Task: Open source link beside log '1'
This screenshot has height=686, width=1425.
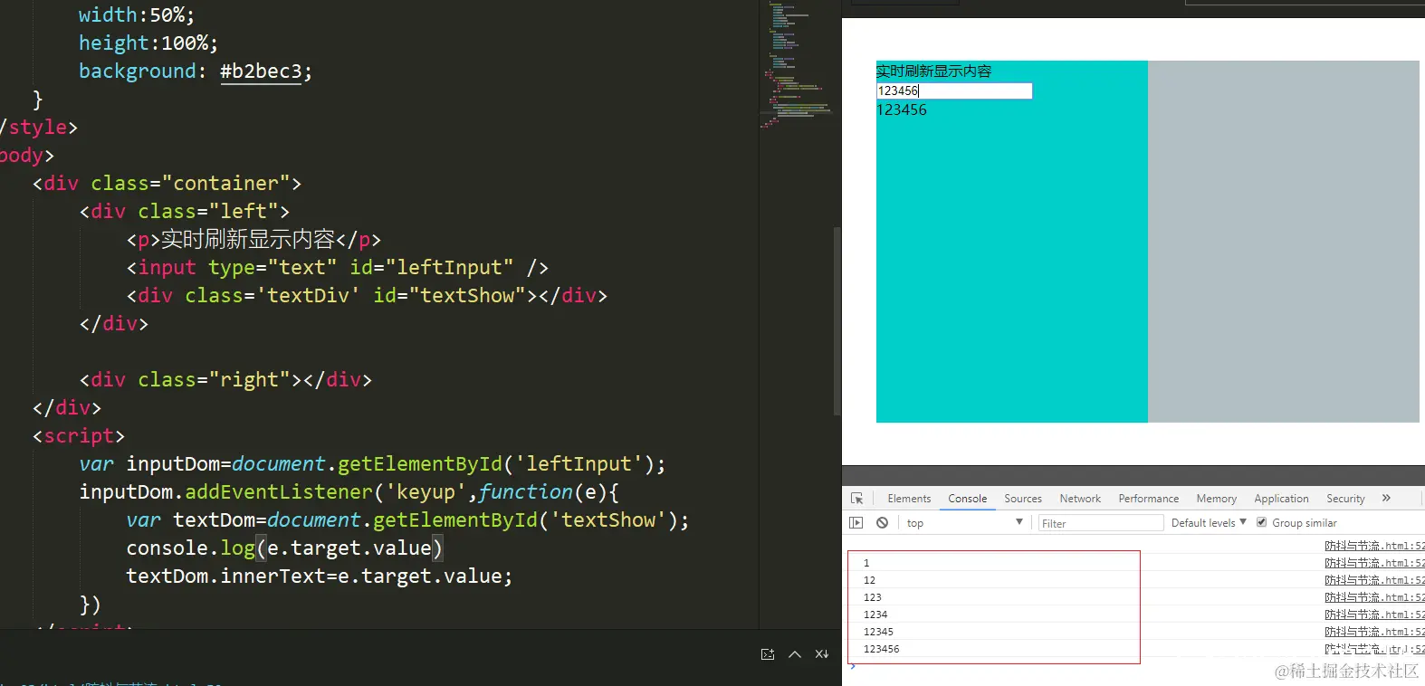Action: click(1374, 563)
